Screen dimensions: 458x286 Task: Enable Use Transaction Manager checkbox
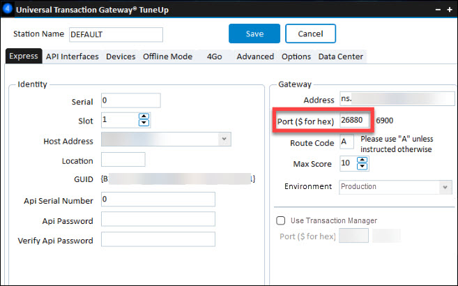pyautogui.click(x=281, y=220)
